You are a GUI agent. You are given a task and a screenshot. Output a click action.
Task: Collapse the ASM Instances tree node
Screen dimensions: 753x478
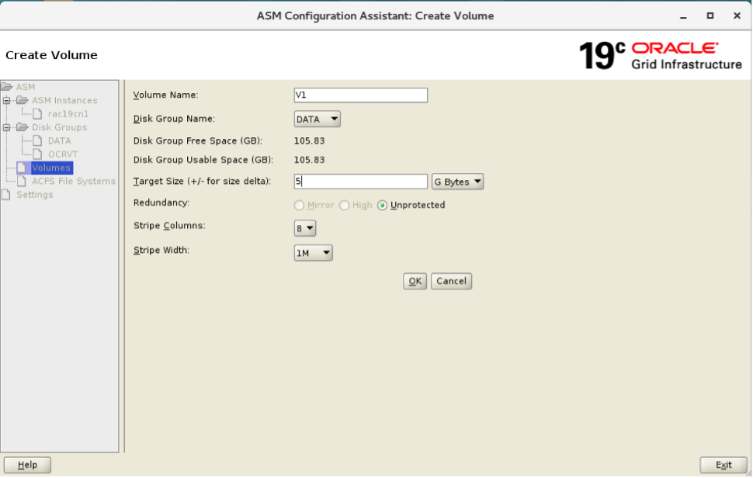tap(7, 100)
